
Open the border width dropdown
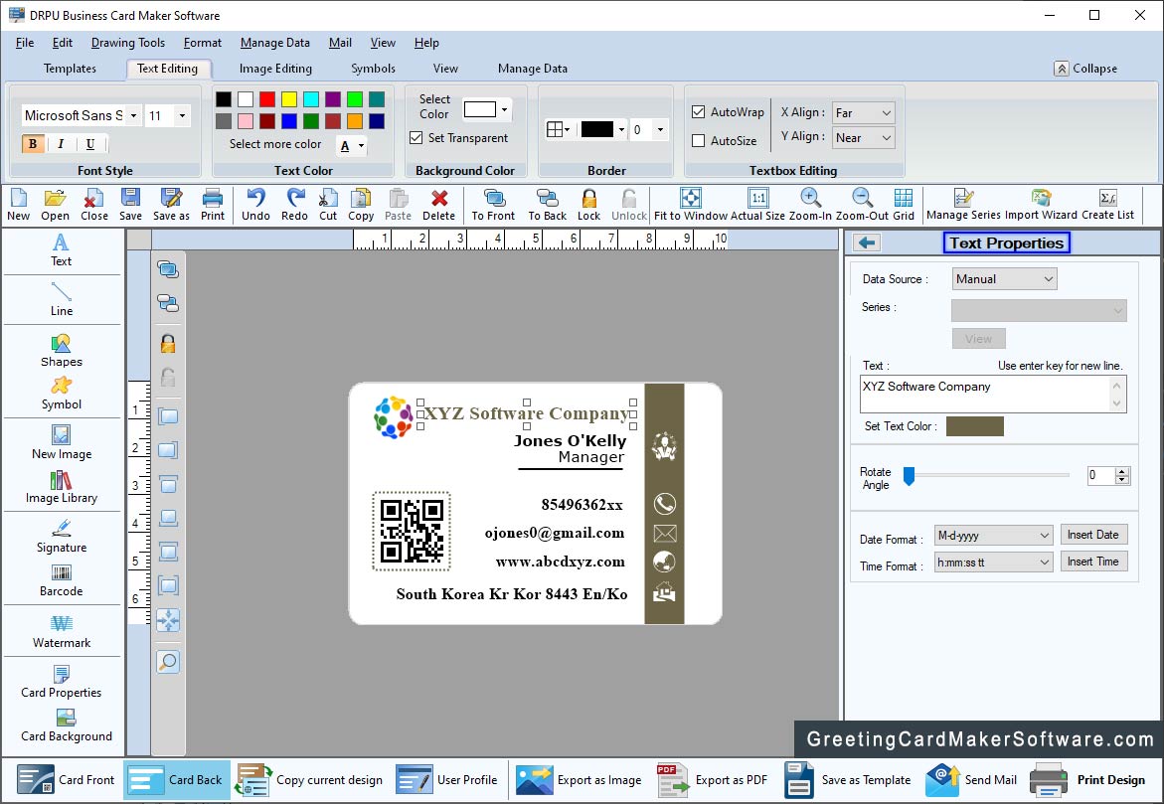tap(660, 130)
